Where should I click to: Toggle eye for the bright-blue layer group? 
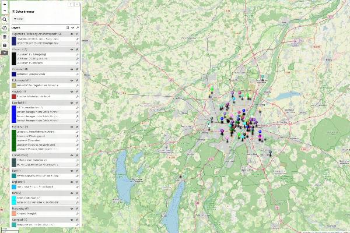pos(72,103)
